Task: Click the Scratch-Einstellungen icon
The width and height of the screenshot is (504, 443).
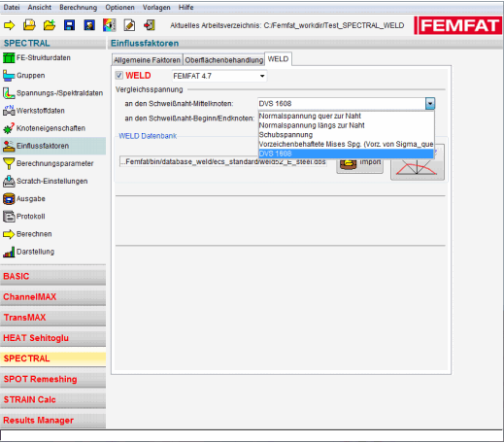Action: (x=9, y=182)
